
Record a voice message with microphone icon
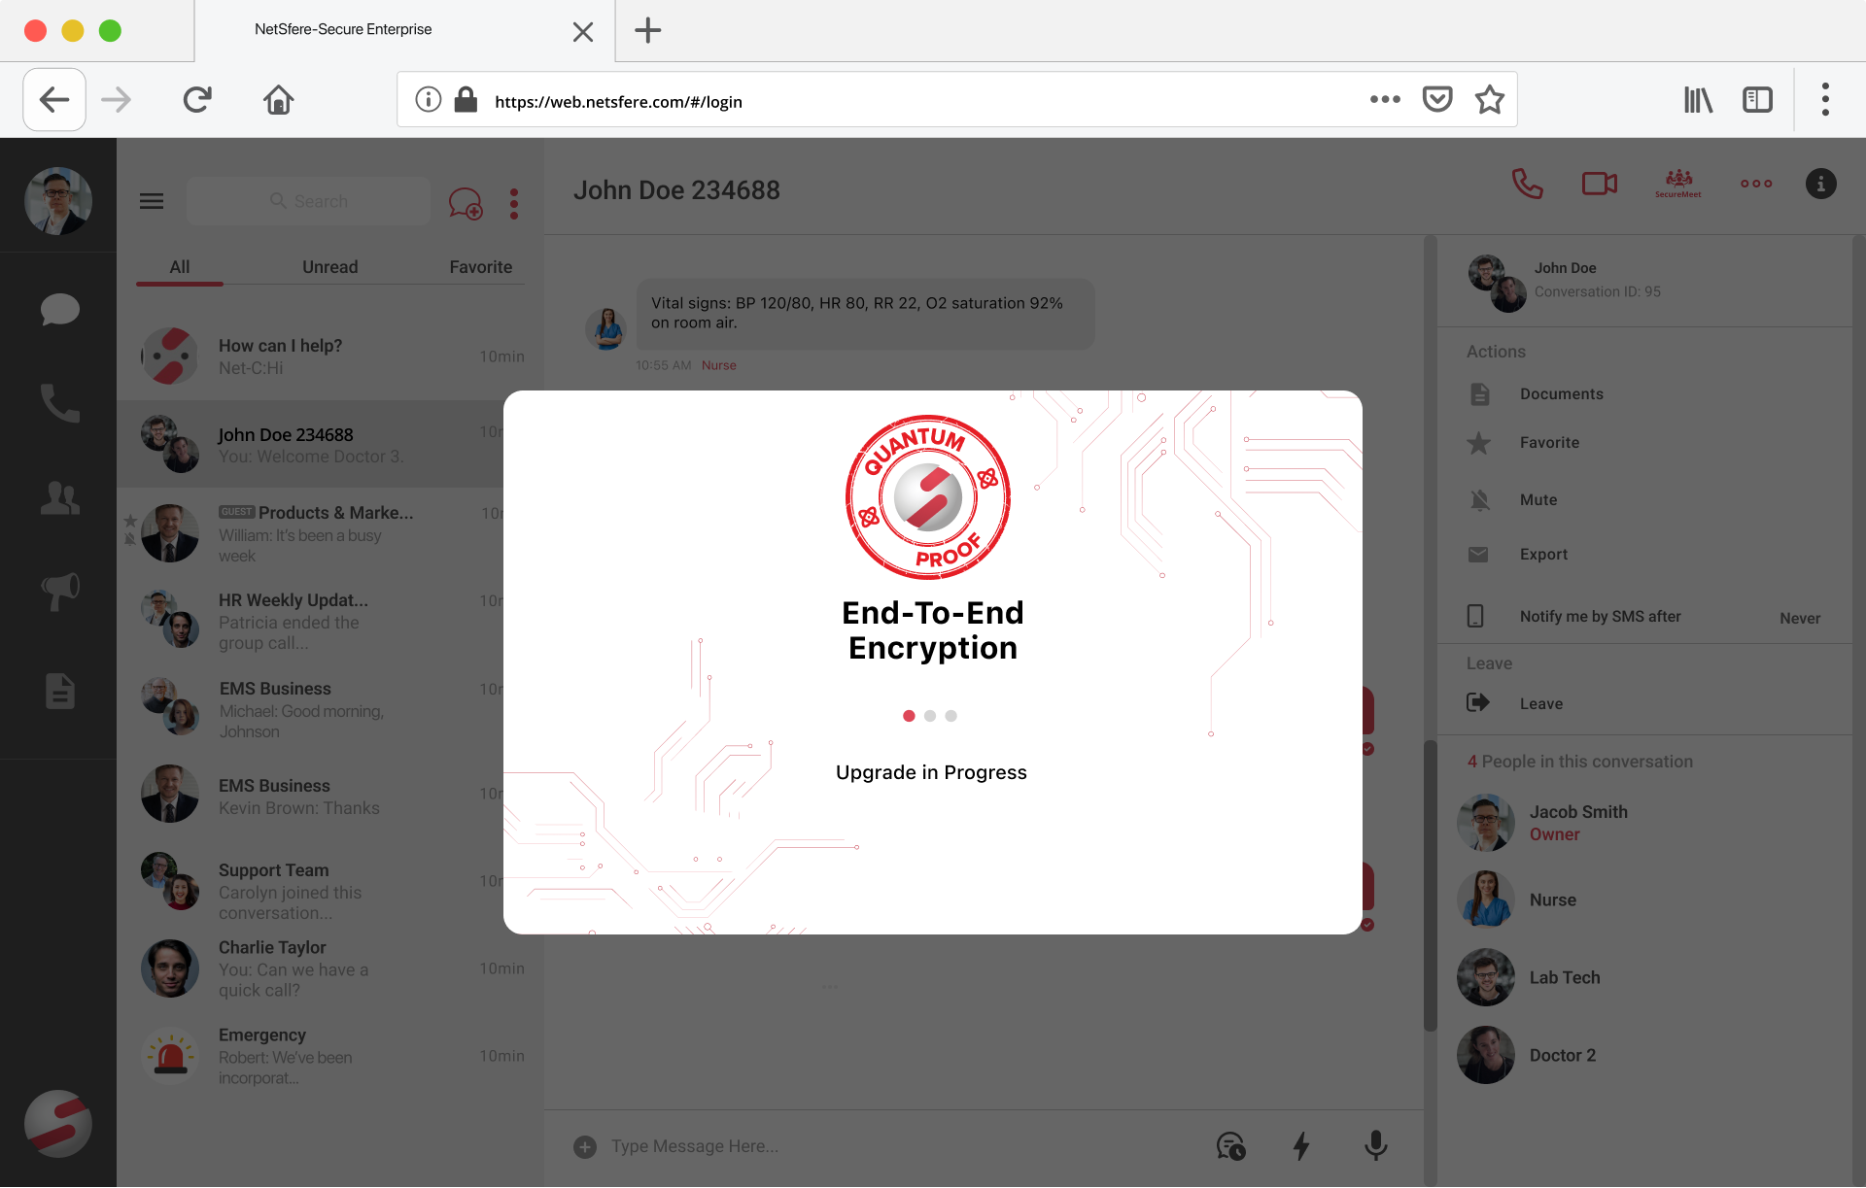(x=1375, y=1146)
